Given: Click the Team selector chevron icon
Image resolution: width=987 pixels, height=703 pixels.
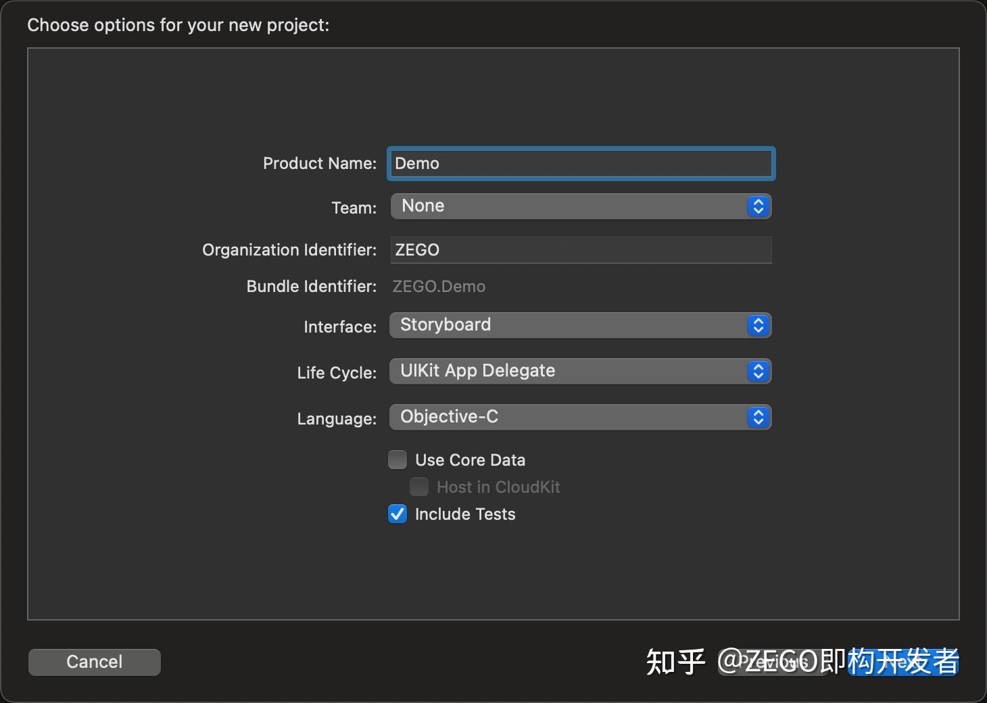Looking at the screenshot, I should pyautogui.click(x=758, y=206).
